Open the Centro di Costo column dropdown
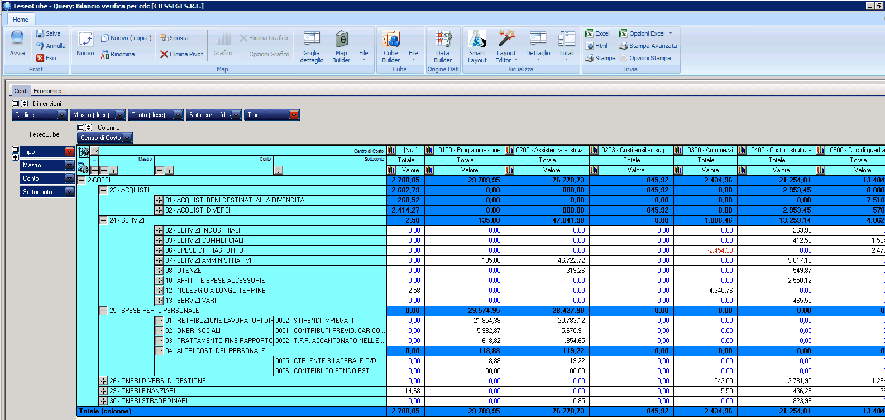Viewport: 885px width, 420px height. point(127,138)
